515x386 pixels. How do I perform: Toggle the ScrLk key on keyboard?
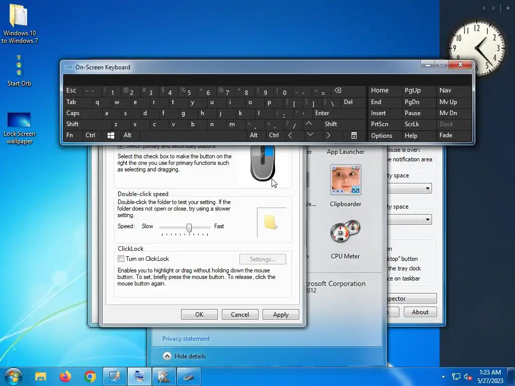(x=418, y=124)
